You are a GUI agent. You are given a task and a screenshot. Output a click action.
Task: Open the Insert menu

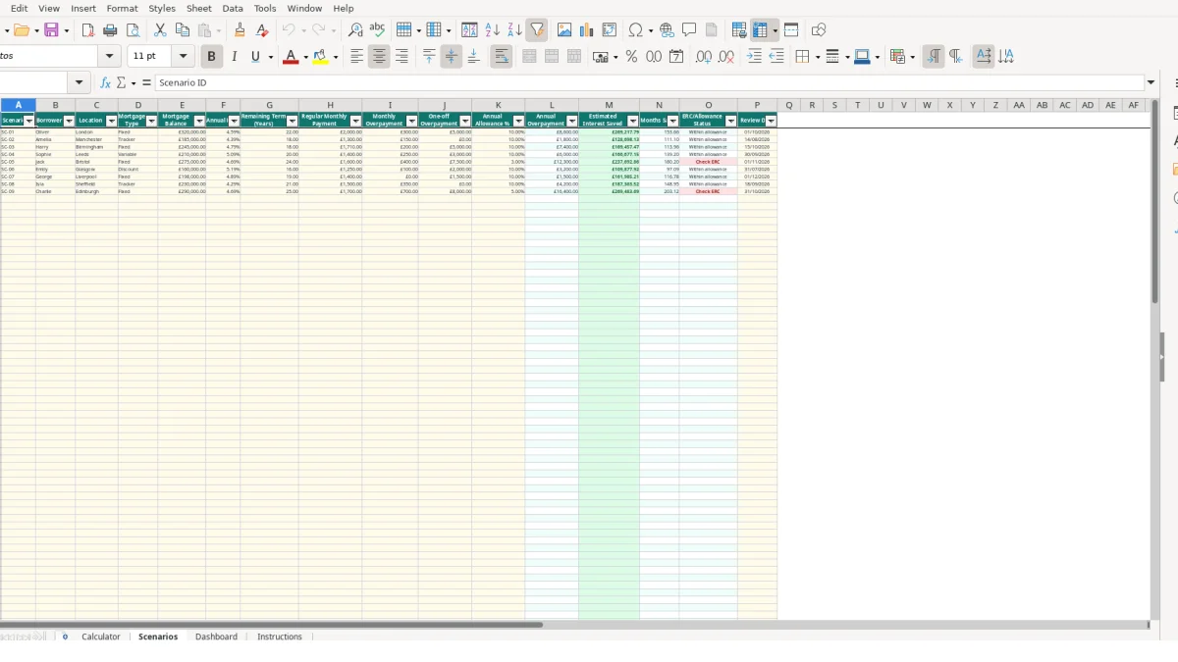(83, 8)
